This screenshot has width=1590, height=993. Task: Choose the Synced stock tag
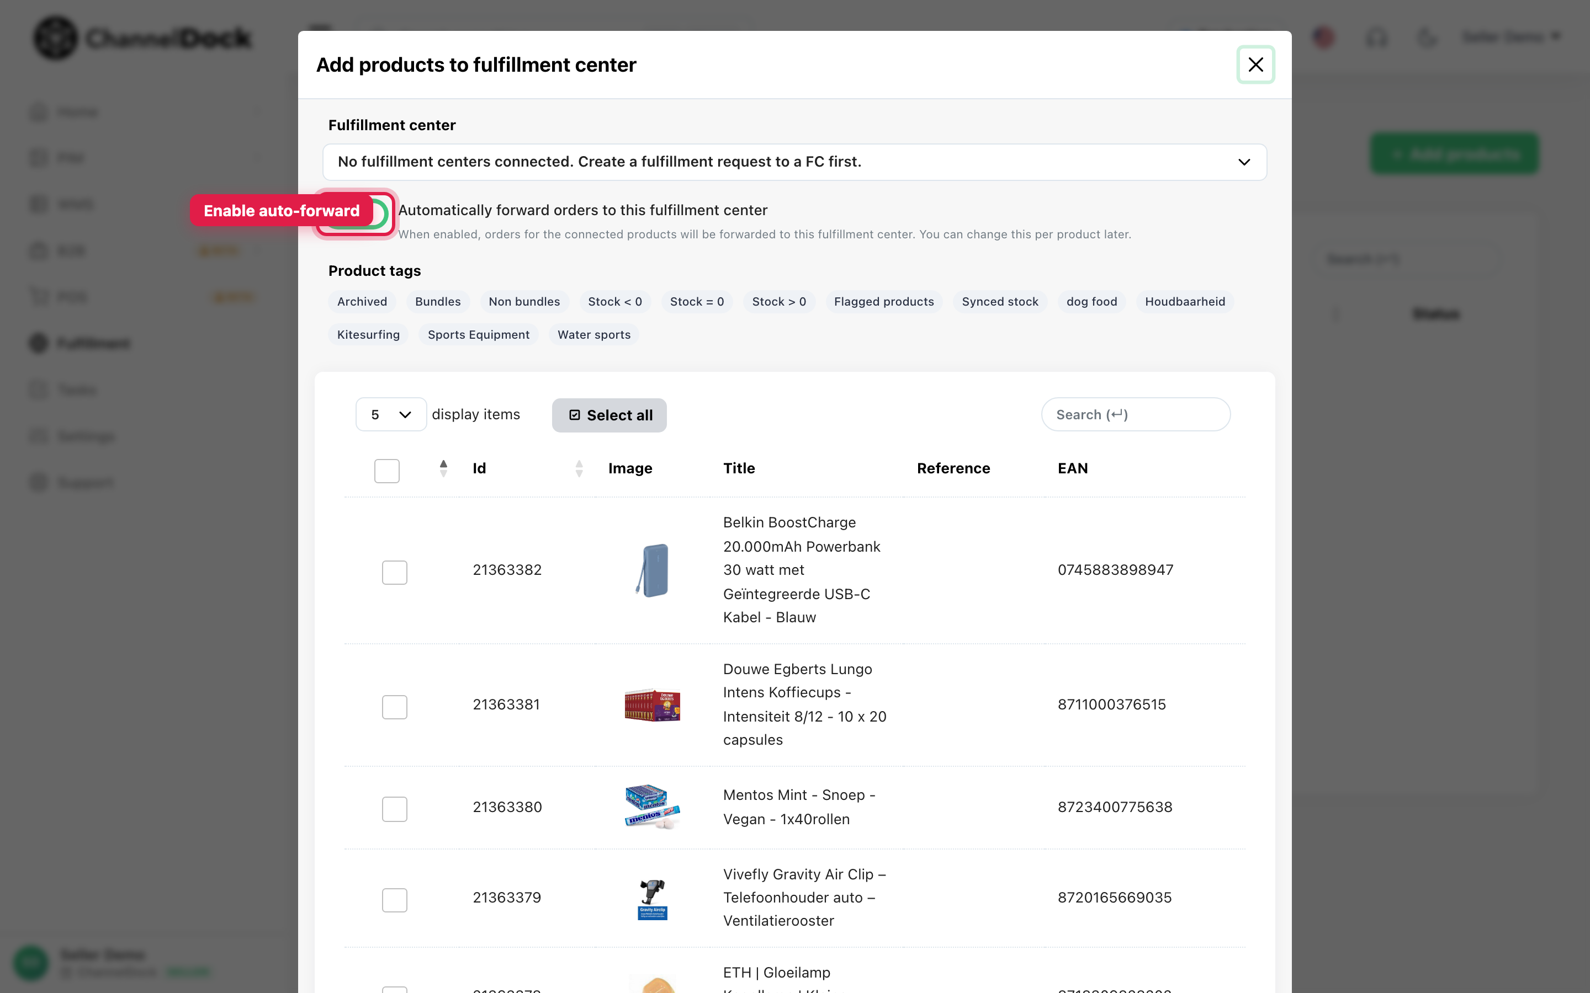click(1000, 301)
